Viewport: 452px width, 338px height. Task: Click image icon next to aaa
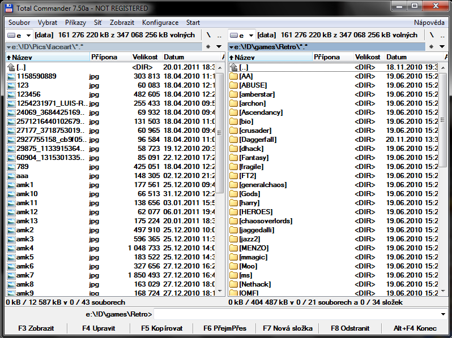pyautogui.click(x=11, y=176)
